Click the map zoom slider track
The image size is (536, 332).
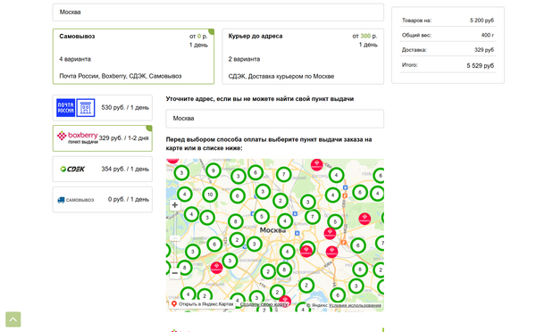(x=175, y=239)
